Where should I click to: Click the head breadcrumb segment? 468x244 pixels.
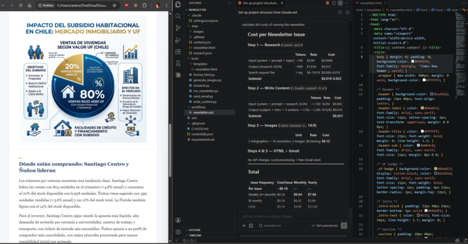coord(439,10)
